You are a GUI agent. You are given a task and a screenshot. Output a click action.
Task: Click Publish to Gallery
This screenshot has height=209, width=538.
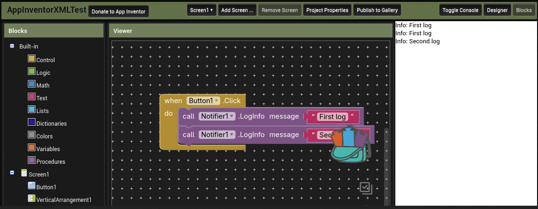pyautogui.click(x=377, y=10)
